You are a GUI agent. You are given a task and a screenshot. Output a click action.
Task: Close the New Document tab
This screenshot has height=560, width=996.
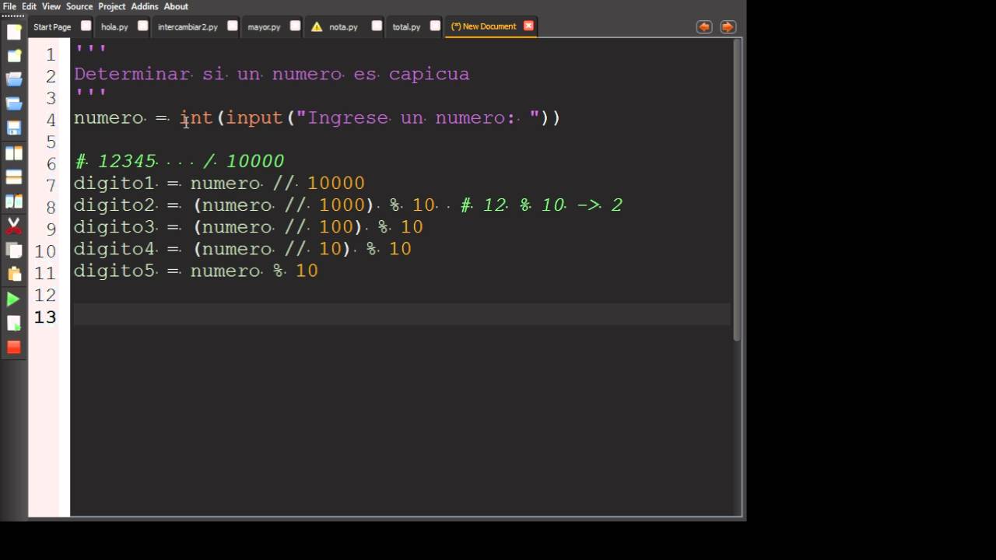pyautogui.click(x=528, y=26)
